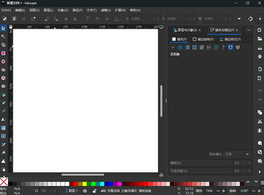Expand the dock panel tabs chevron
264x195 pixels.
click(x=249, y=30)
